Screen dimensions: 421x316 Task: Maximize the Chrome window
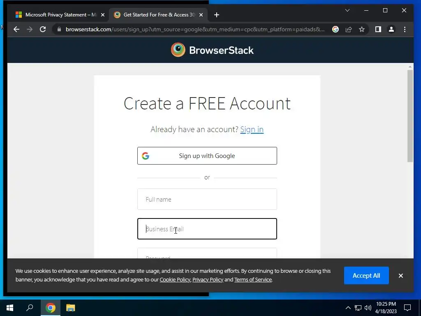385,10
